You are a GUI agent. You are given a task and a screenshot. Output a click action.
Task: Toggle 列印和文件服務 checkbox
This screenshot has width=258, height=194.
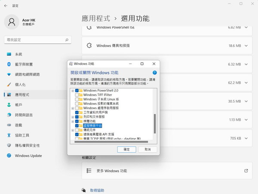(77, 117)
